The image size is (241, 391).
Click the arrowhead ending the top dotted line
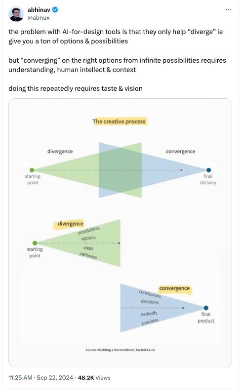click(182, 170)
